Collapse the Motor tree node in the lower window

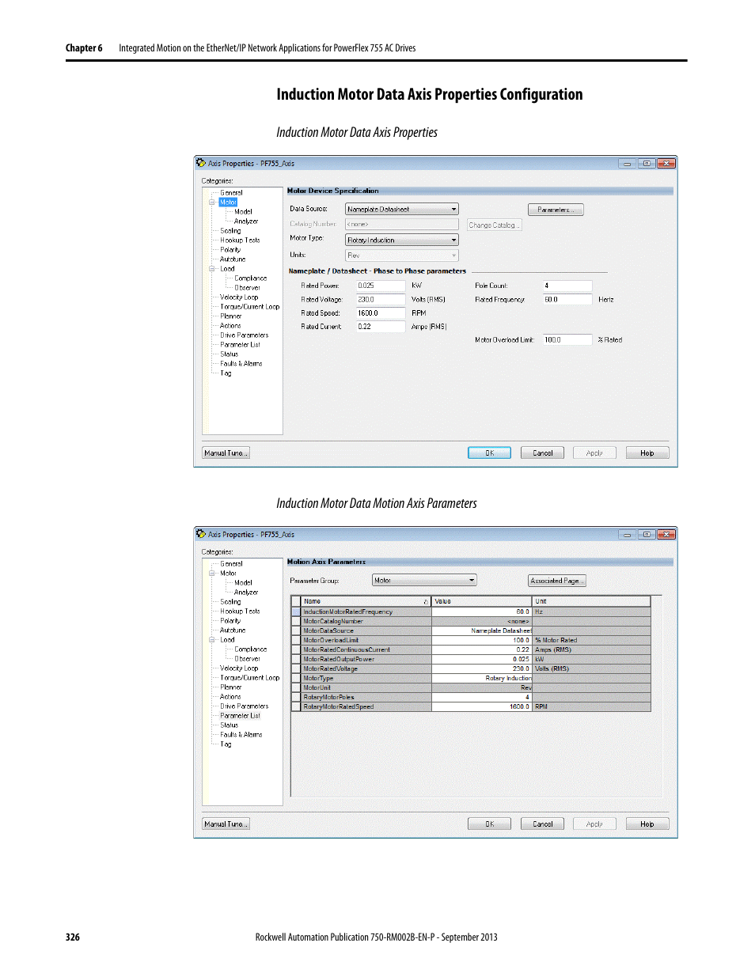pos(212,574)
